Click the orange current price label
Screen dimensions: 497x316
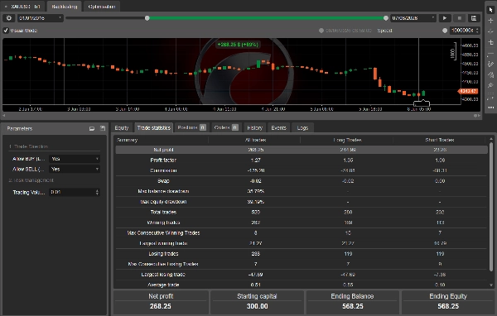point(468,91)
